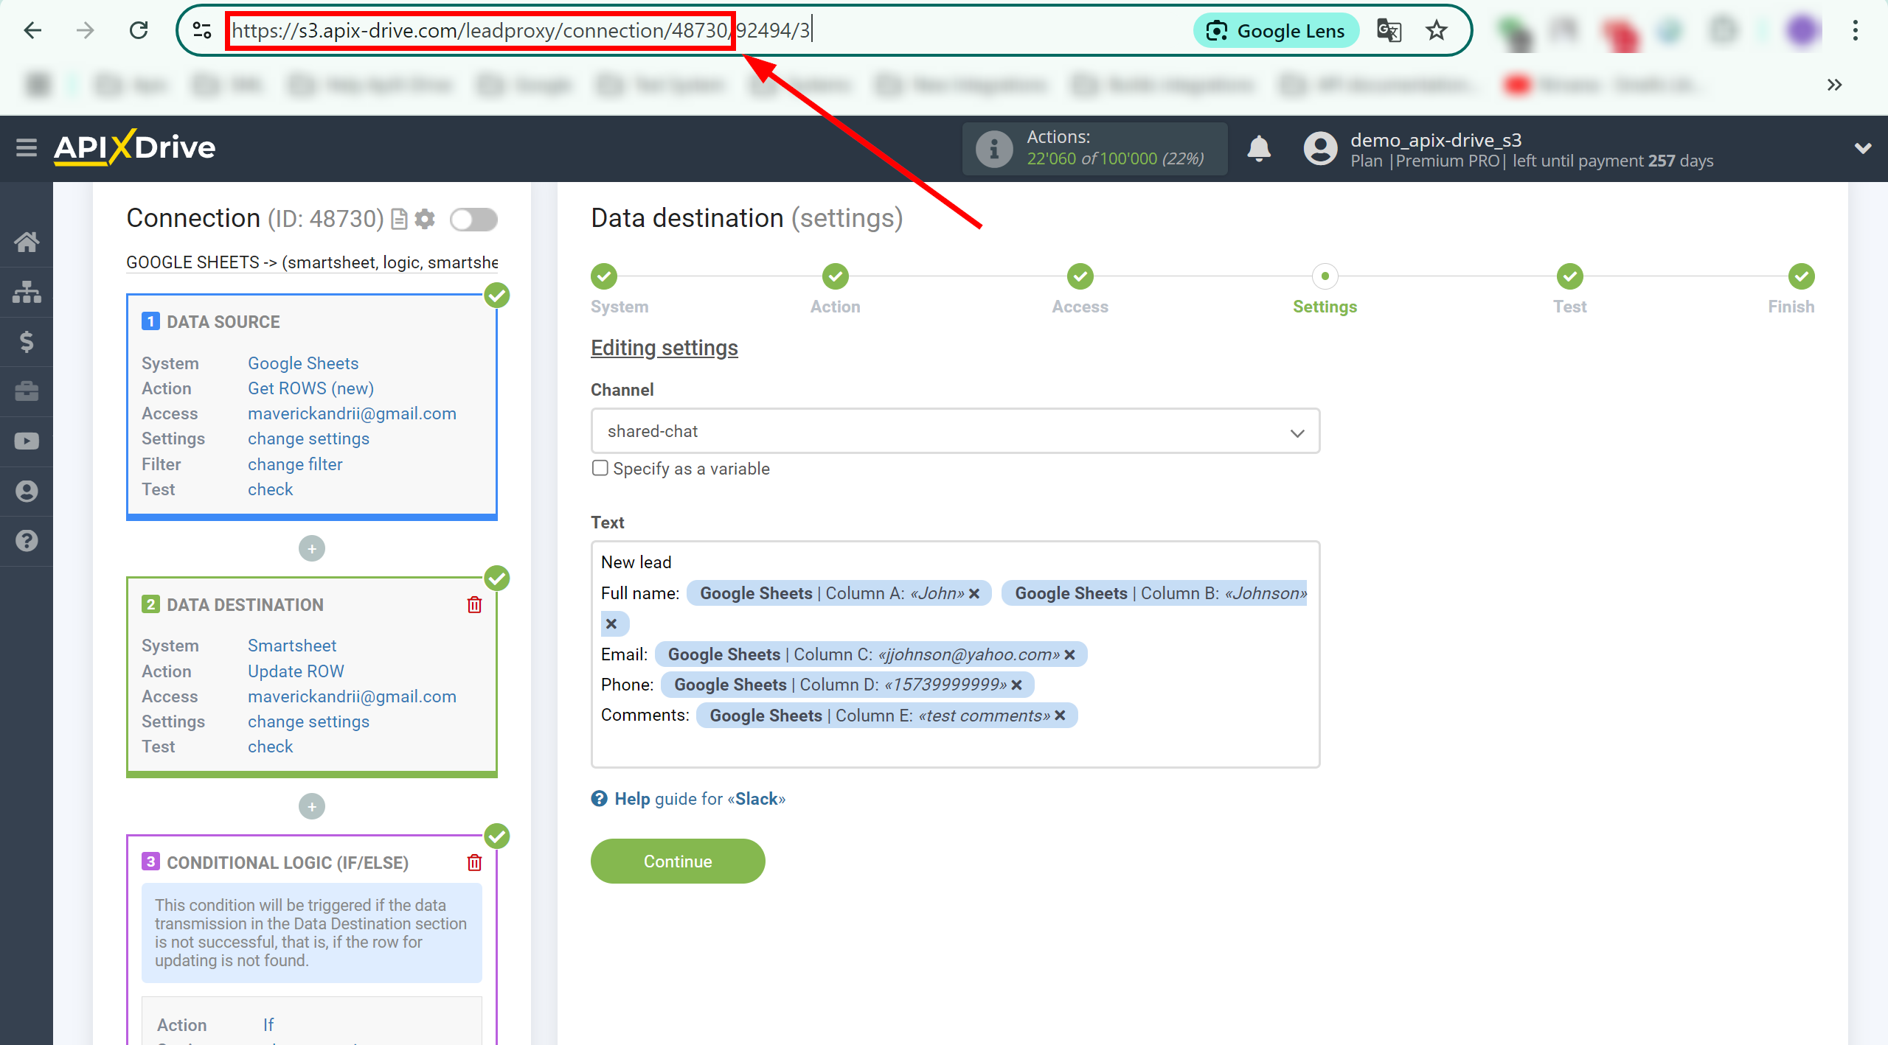Click check under Data Destination Test

[270, 747]
